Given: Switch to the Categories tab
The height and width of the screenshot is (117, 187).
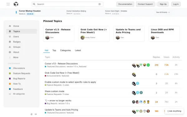Looking at the screenshot, I should pos(65,50).
